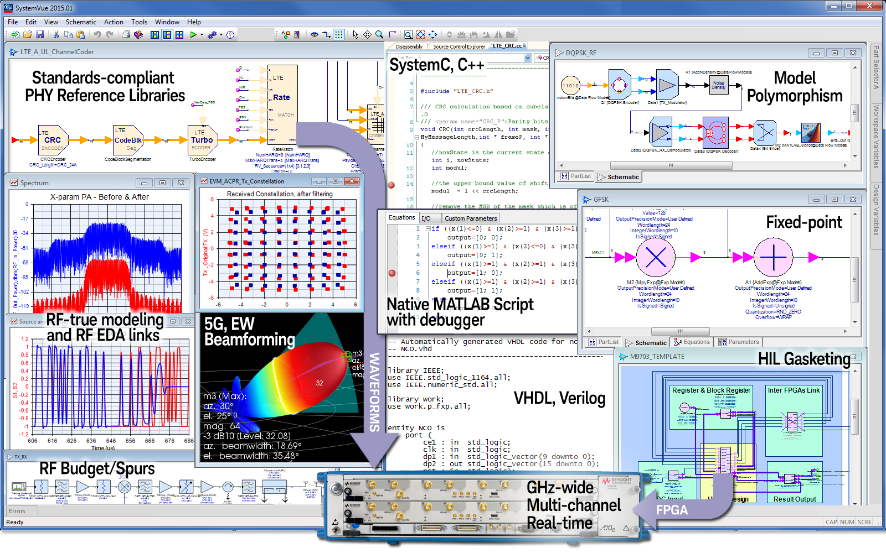Switch to the Source Control Explorer tab

[460, 46]
